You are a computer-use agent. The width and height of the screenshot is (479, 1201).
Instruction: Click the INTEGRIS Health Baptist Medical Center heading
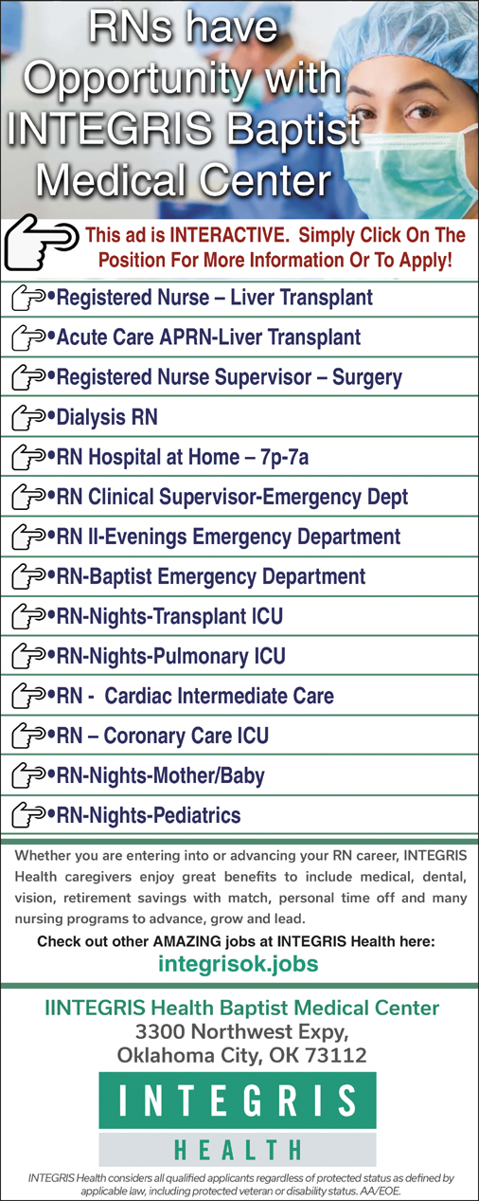242,1008
